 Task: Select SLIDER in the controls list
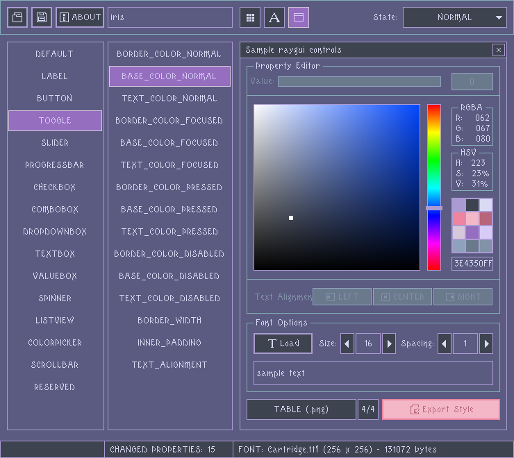tap(55, 143)
